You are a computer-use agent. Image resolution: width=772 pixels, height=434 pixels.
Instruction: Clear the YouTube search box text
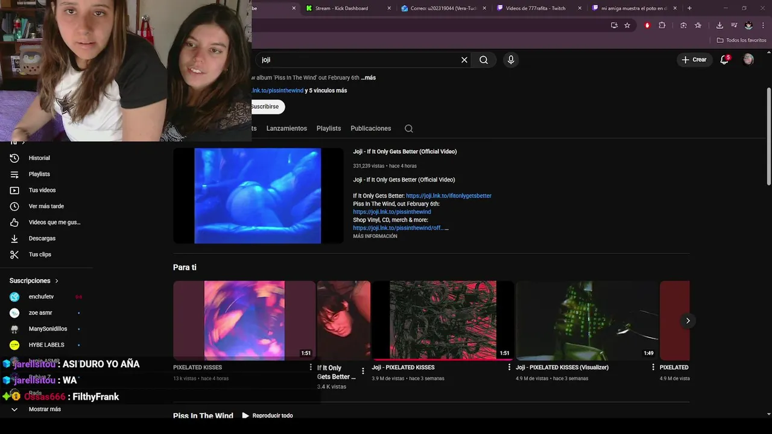click(x=464, y=60)
